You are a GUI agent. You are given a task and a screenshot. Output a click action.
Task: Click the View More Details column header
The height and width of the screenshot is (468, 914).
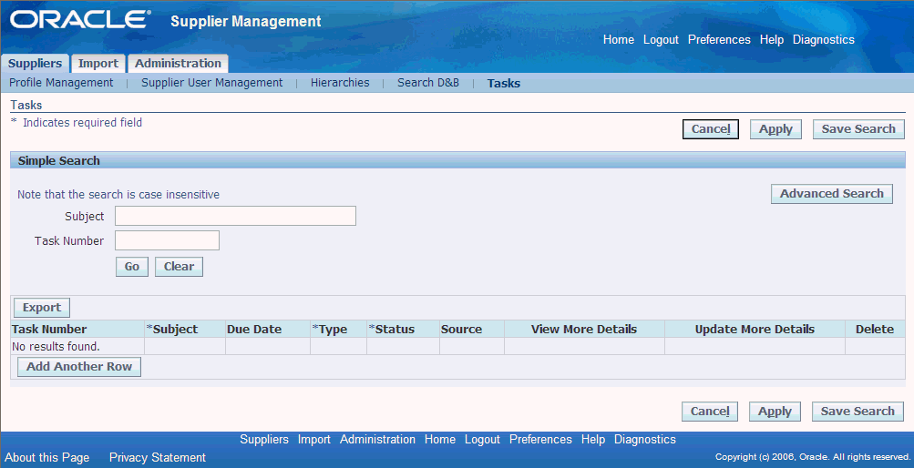584,330
